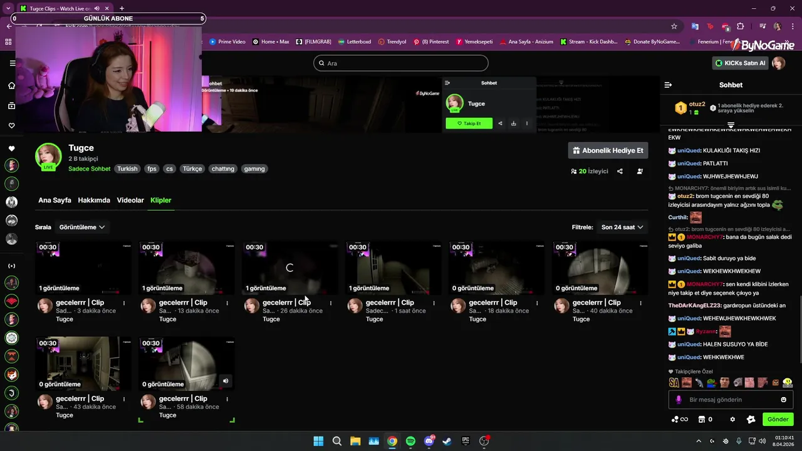Open emoji picker in message box
The image size is (802, 451).
pyautogui.click(x=783, y=400)
